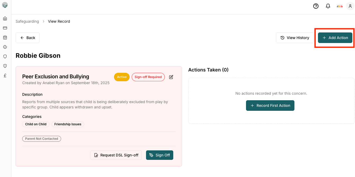The height and width of the screenshot is (177, 355).
Task: Click the Add Action button
Action: click(335, 38)
